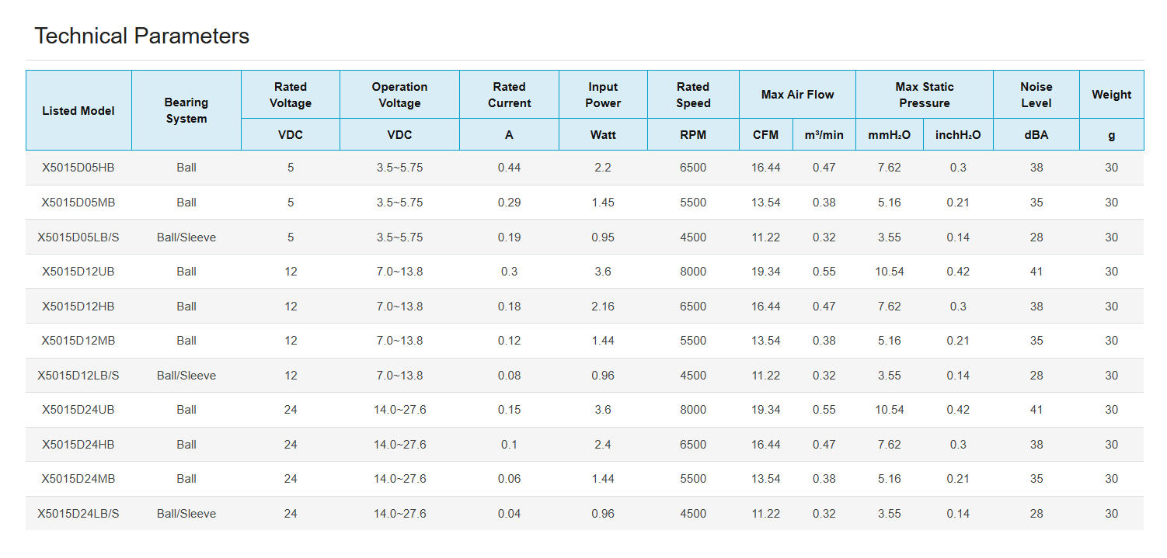Click the Noise Level column header
This screenshot has height=558, width=1167.
1036,95
